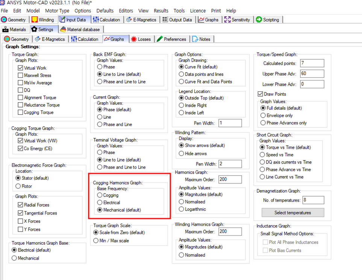The image size is (362, 280).
Task: Click the Settings gear icon
Action: [34, 29]
